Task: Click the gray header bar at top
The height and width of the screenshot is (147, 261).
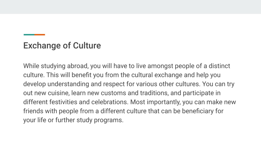Action: click(x=130, y=7)
